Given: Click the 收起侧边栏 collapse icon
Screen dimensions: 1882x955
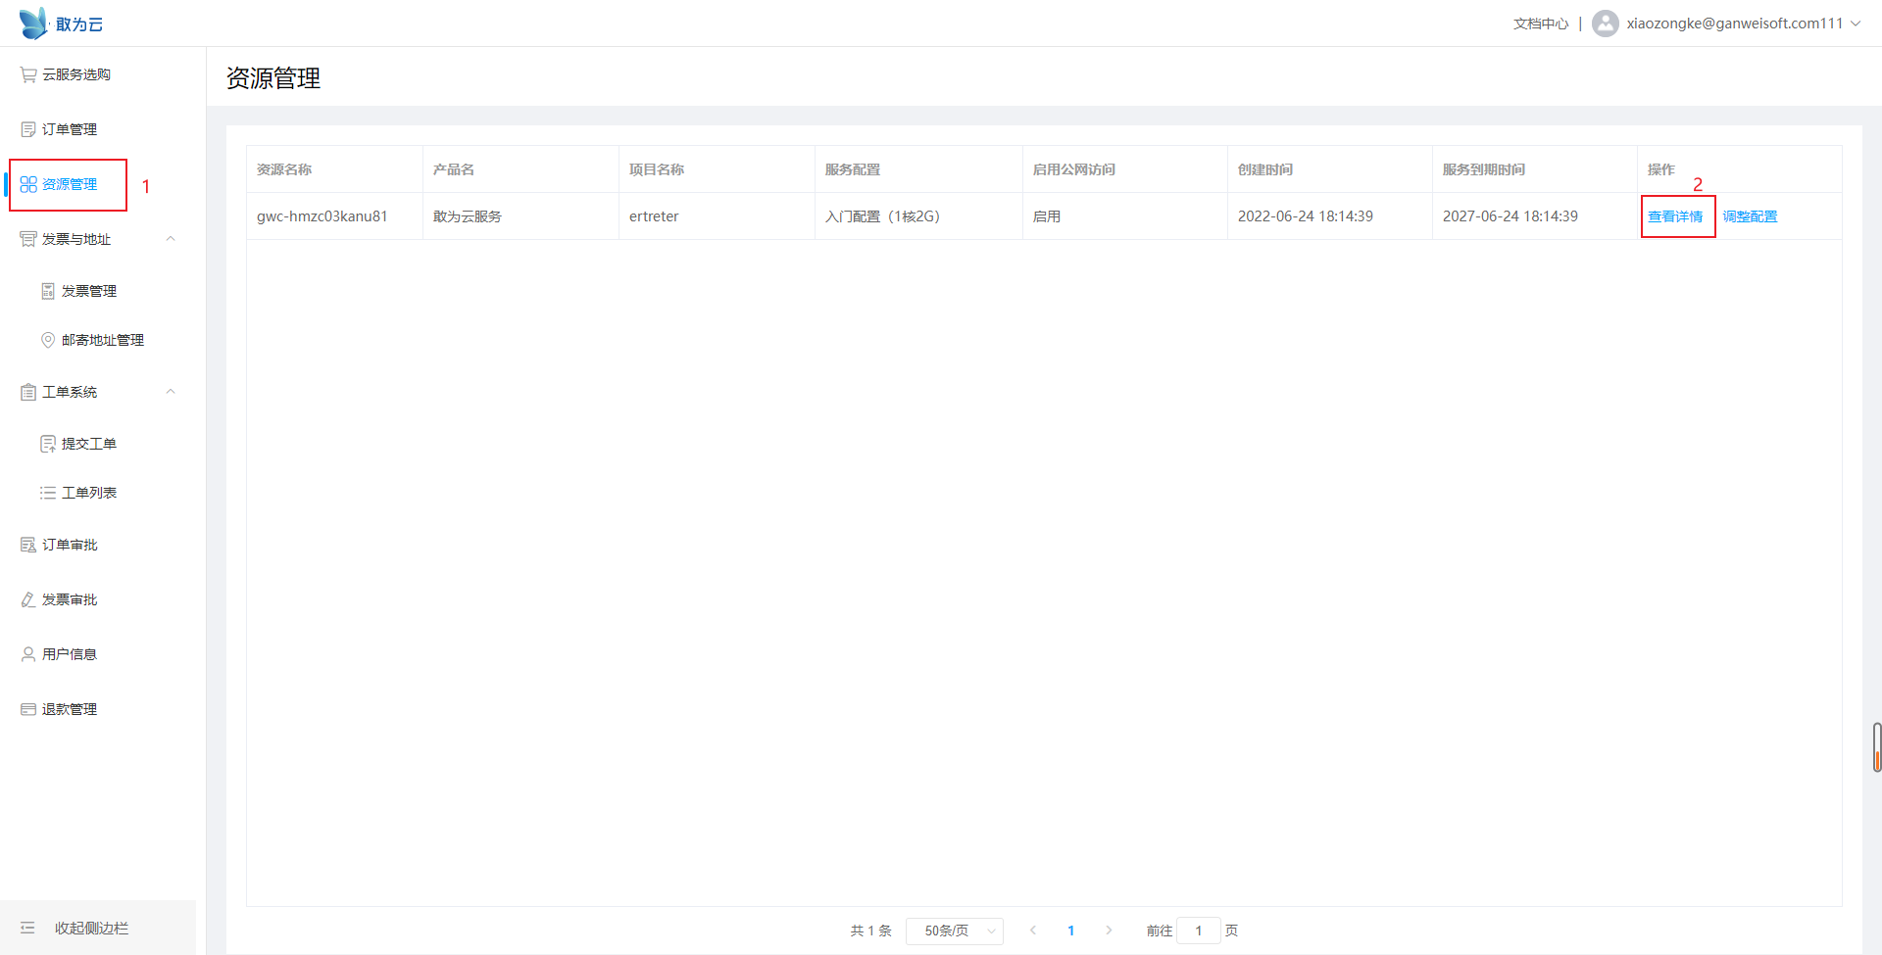Looking at the screenshot, I should click(27, 928).
